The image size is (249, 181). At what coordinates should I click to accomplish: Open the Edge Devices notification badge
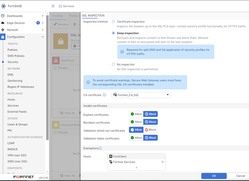tap(38, 23)
